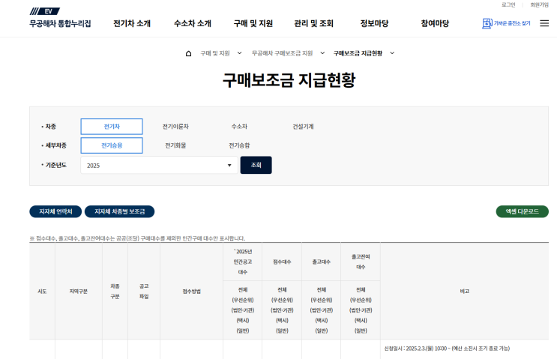Open the 참여마당 menu

point(435,23)
